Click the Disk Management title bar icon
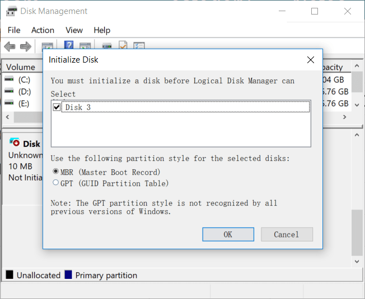Viewport: 365px width, 299px height. (11, 11)
